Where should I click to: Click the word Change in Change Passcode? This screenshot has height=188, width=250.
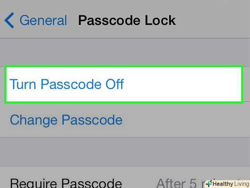(34, 120)
